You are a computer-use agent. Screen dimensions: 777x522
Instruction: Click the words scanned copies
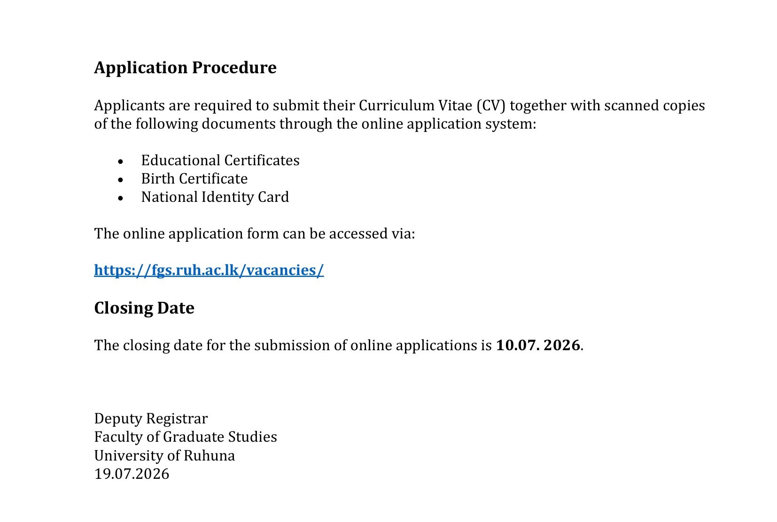point(654,106)
